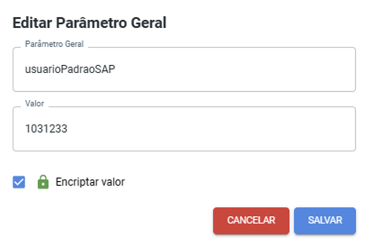Click the SALVAR button

pyautogui.click(x=325, y=220)
